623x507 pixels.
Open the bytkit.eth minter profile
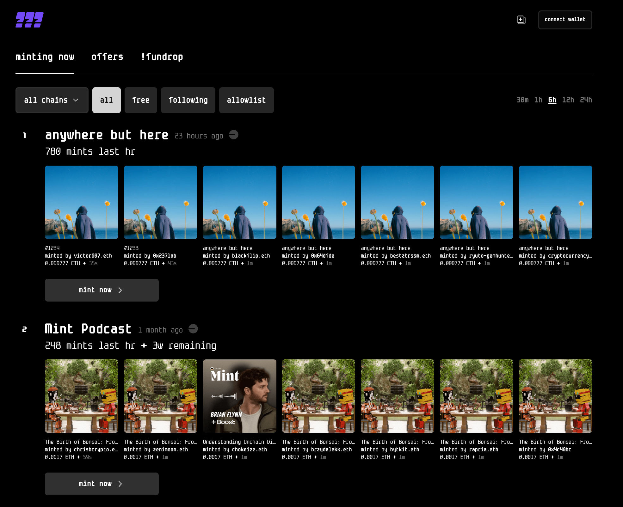click(x=404, y=449)
